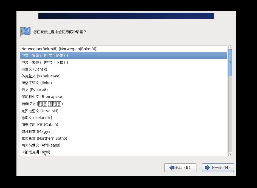The image size is (257, 188).
Task: Click the language list scrollbar thumb
Action: pyautogui.click(x=230, y=63)
